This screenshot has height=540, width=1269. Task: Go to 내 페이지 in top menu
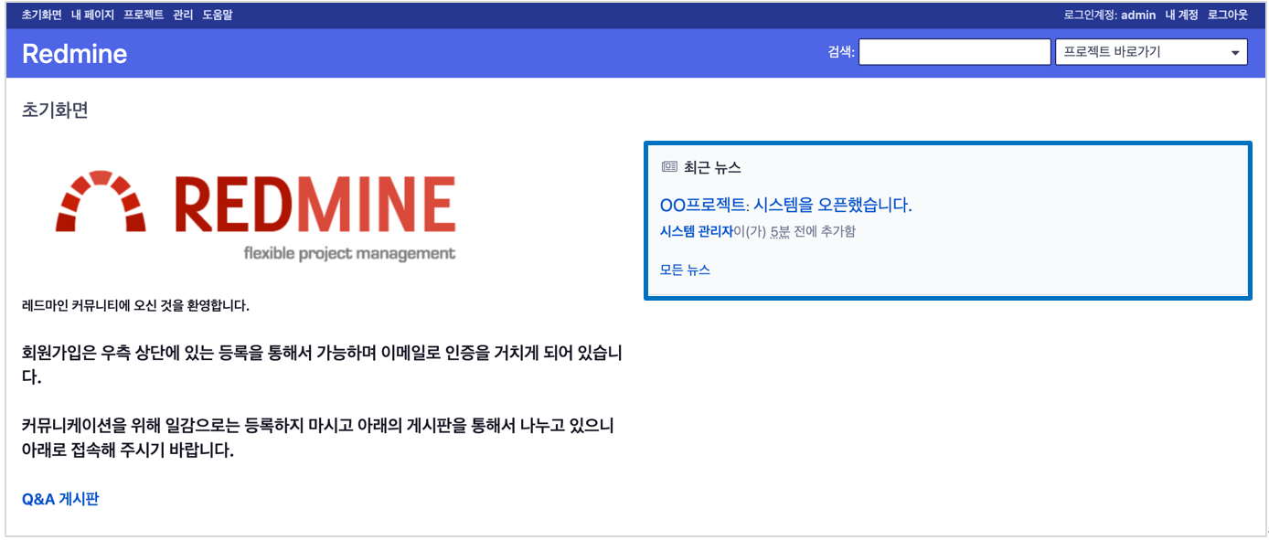(92, 15)
